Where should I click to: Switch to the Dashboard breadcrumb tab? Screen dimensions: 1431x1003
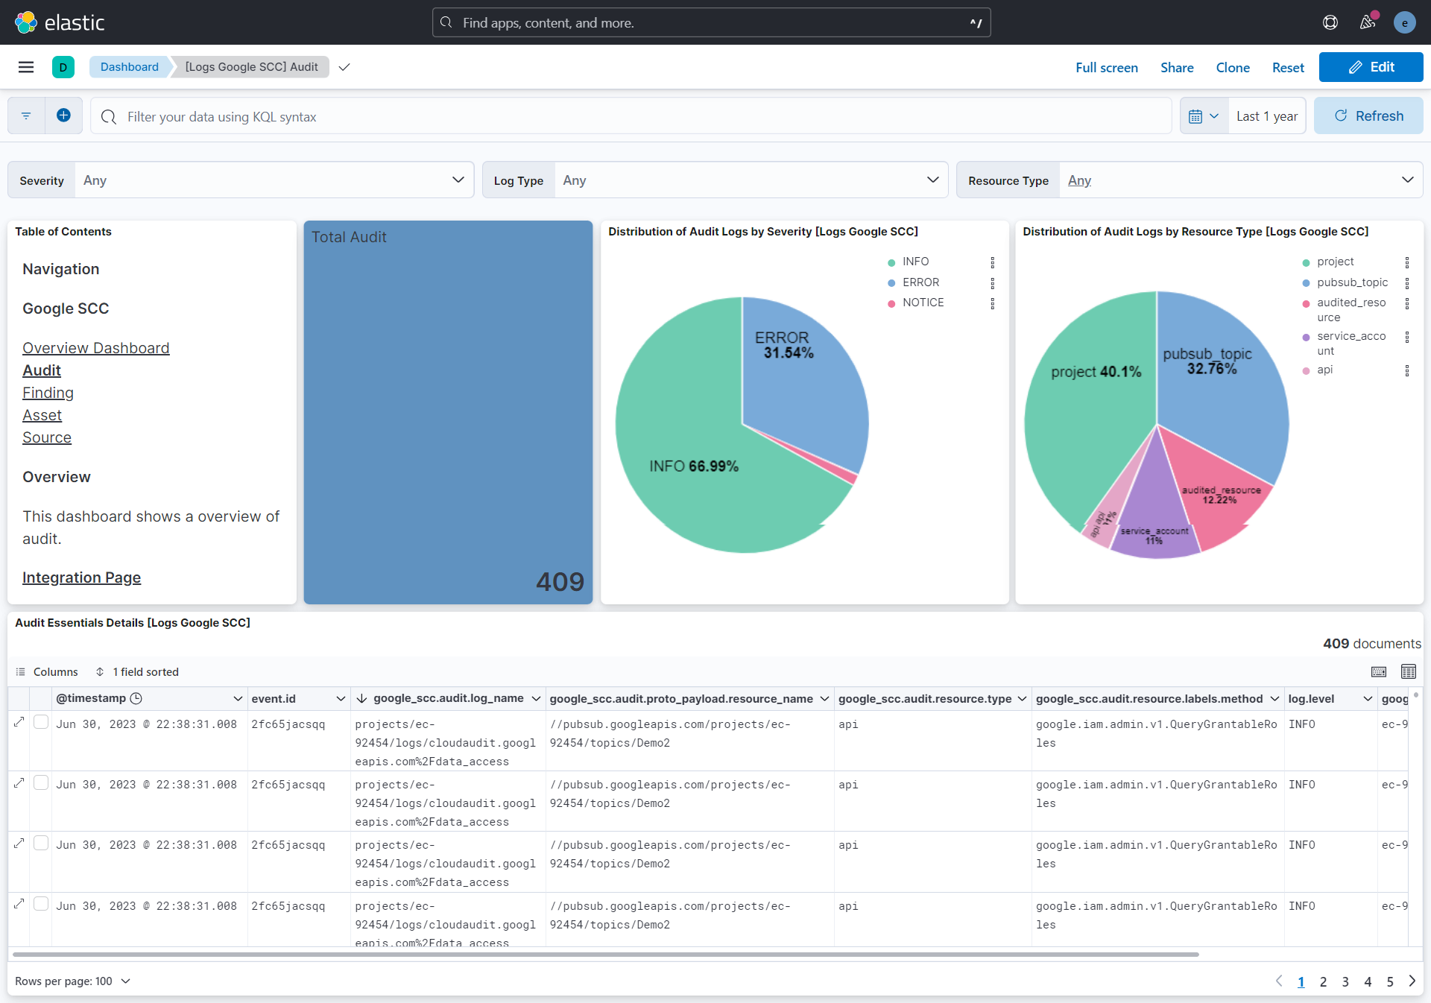point(129,66)
